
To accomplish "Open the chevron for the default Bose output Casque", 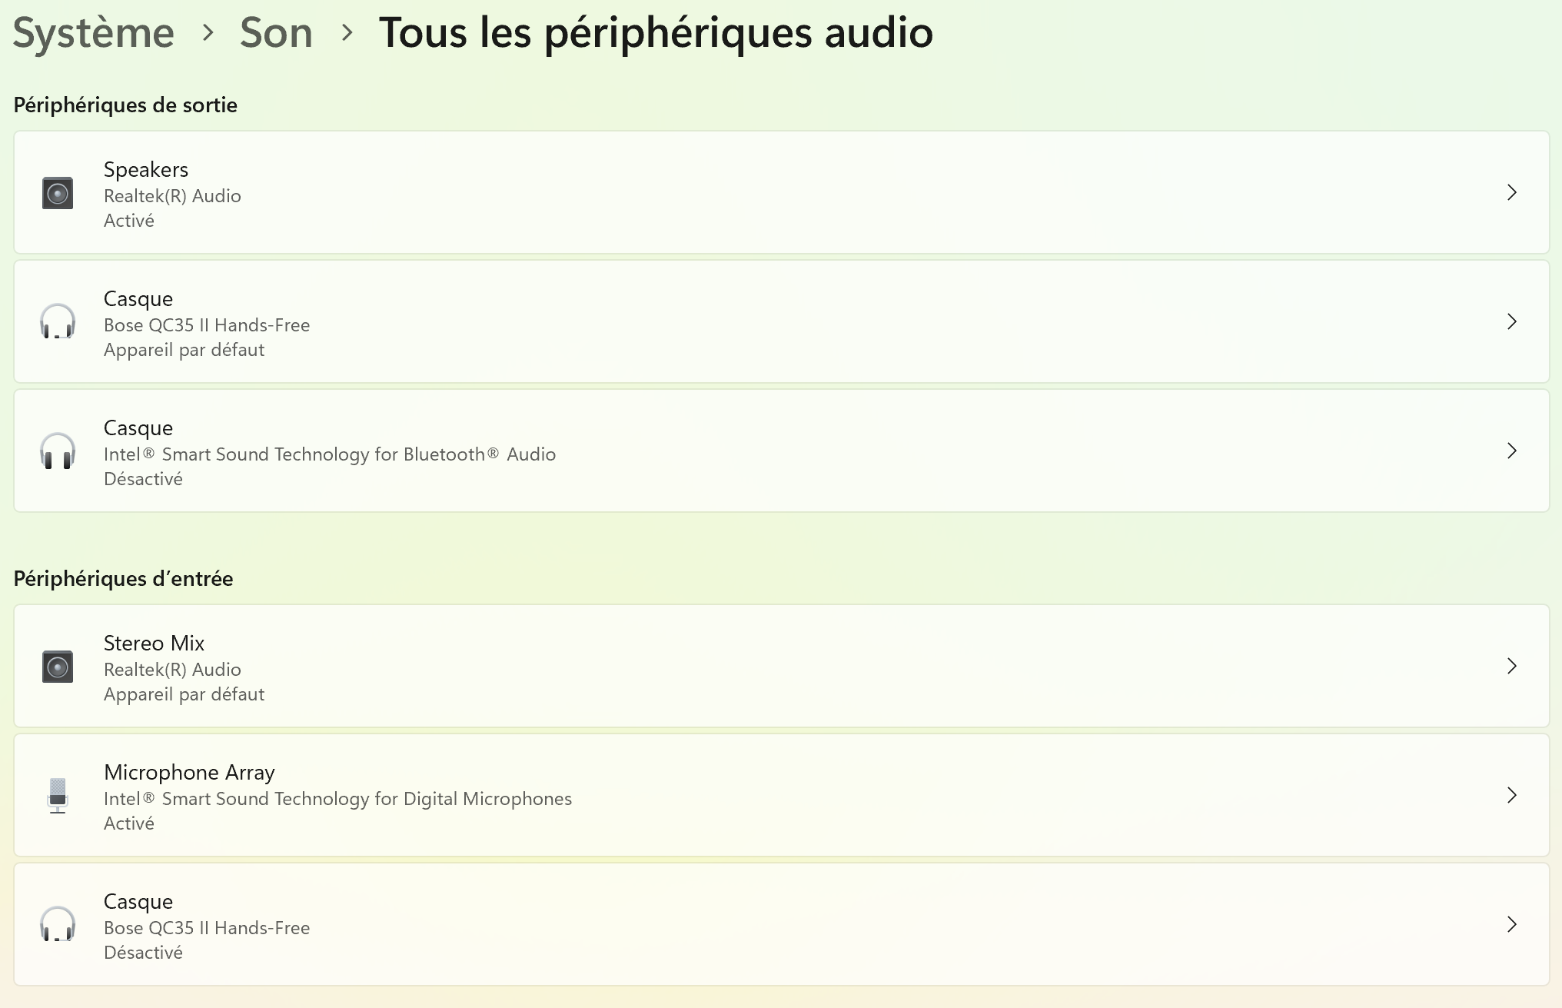I will click(x=1512, y=321).
